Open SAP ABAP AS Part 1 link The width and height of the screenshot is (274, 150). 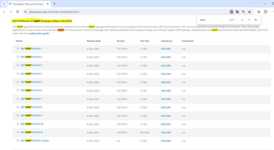click(x=31, y=49)
